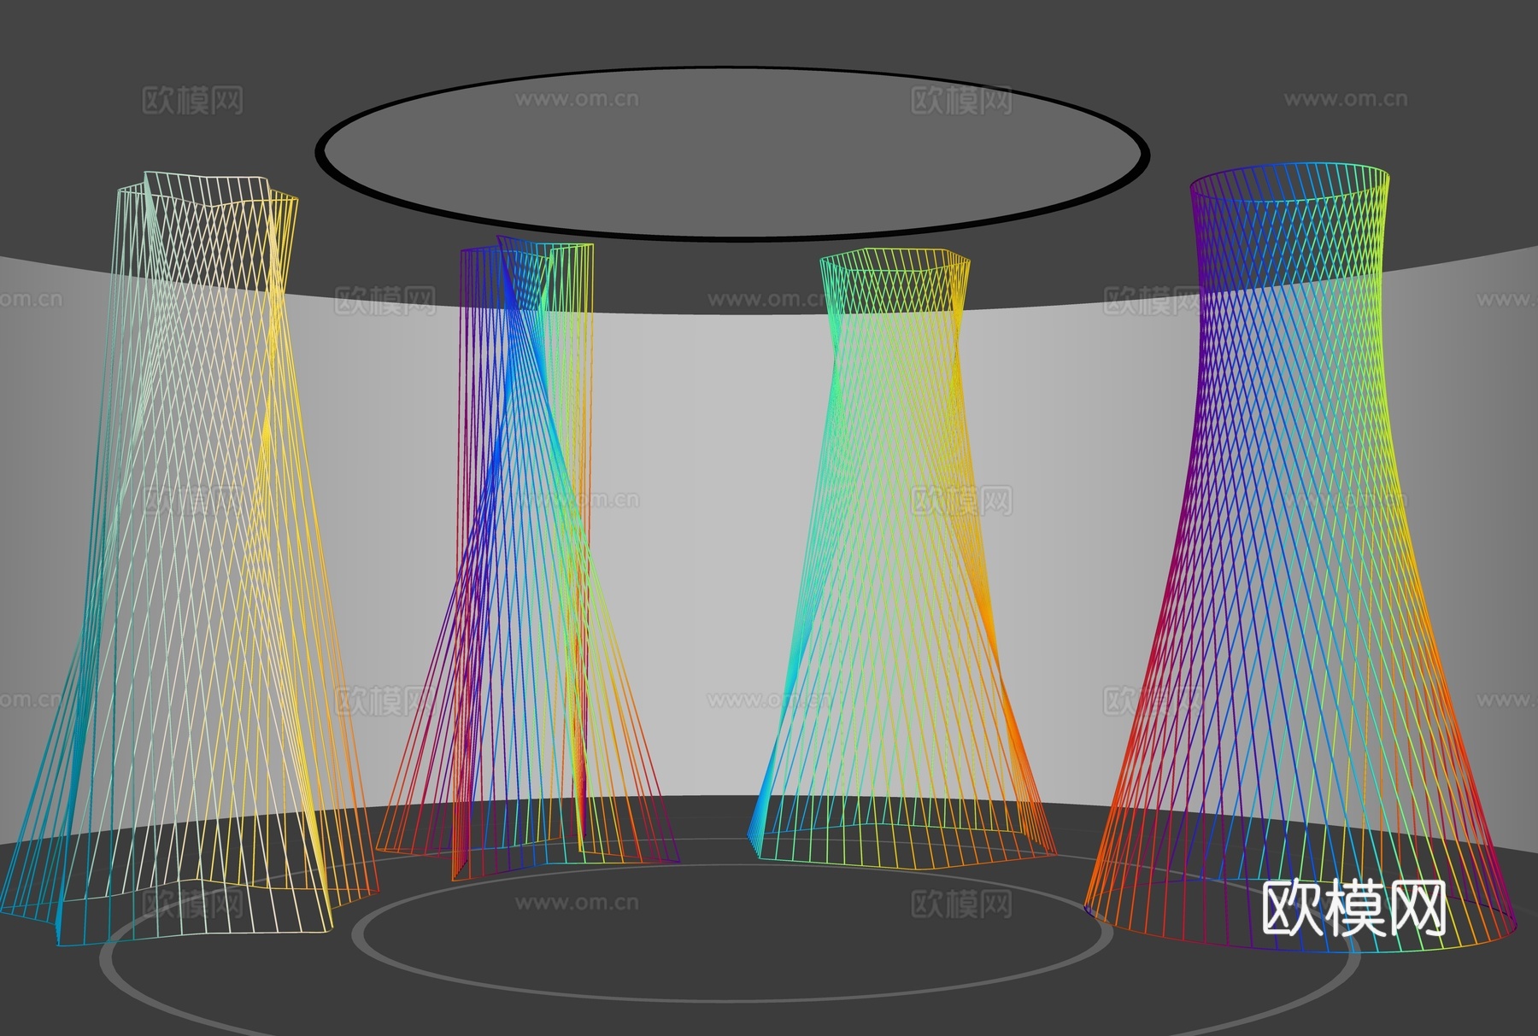Select the green-yellow pentagonal wireframe tower
Viewport: 1538px width, 1036px height.
(901, 559)
